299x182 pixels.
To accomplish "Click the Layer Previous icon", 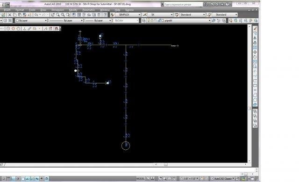I will click(x=219, y=21).
